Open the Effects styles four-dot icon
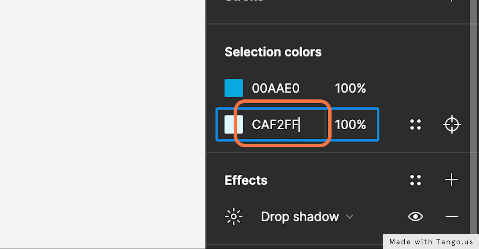Screen dimensions: 479x249 pyautogui.click(x=416, y=180)
